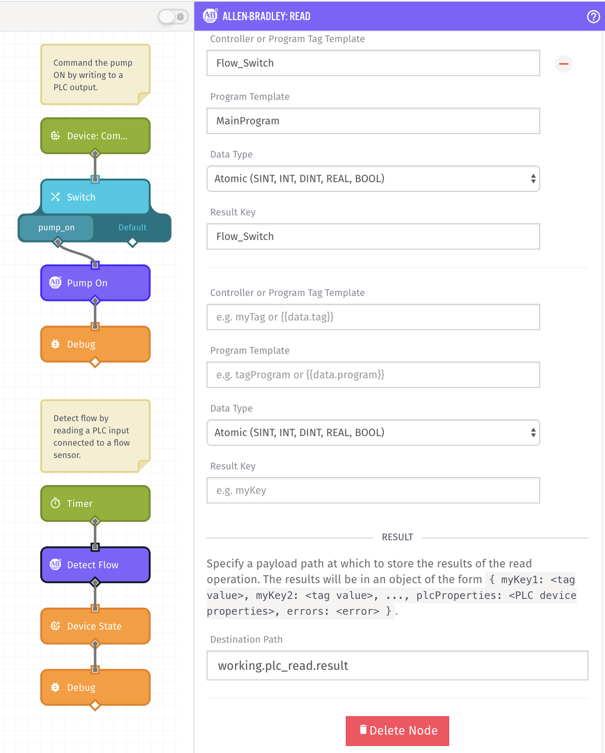This screenshot has width=605, height=753.
Task: Toggle the debug switch above the canvas
Action: click(173, 17)
